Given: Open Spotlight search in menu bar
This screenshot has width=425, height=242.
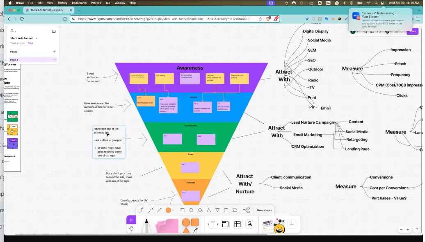Looking at the screenshot, I should coord(376,3).
